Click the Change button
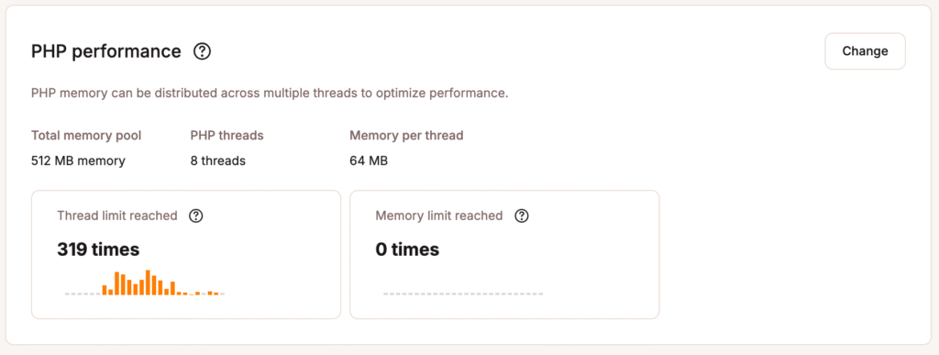 pyautogui.click(x=865, y=51)
